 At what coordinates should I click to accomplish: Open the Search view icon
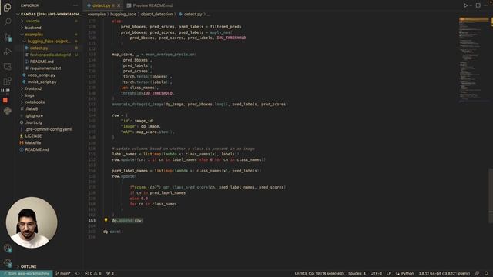tap(7, 22)
